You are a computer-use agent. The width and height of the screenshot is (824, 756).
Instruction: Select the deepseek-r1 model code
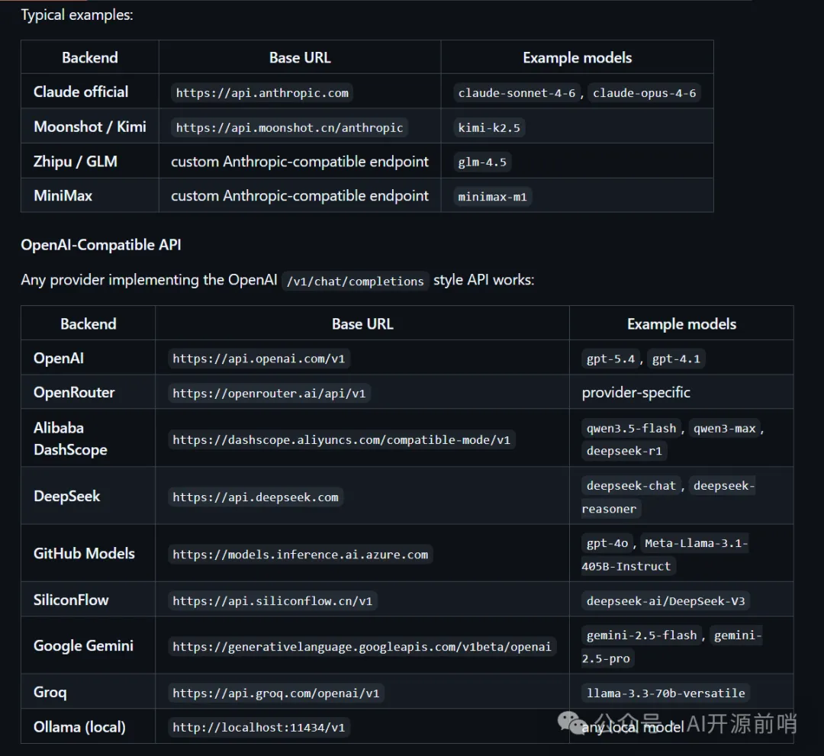(624, 452)
